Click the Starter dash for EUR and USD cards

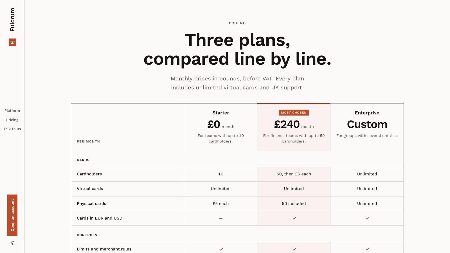point(221,218)
